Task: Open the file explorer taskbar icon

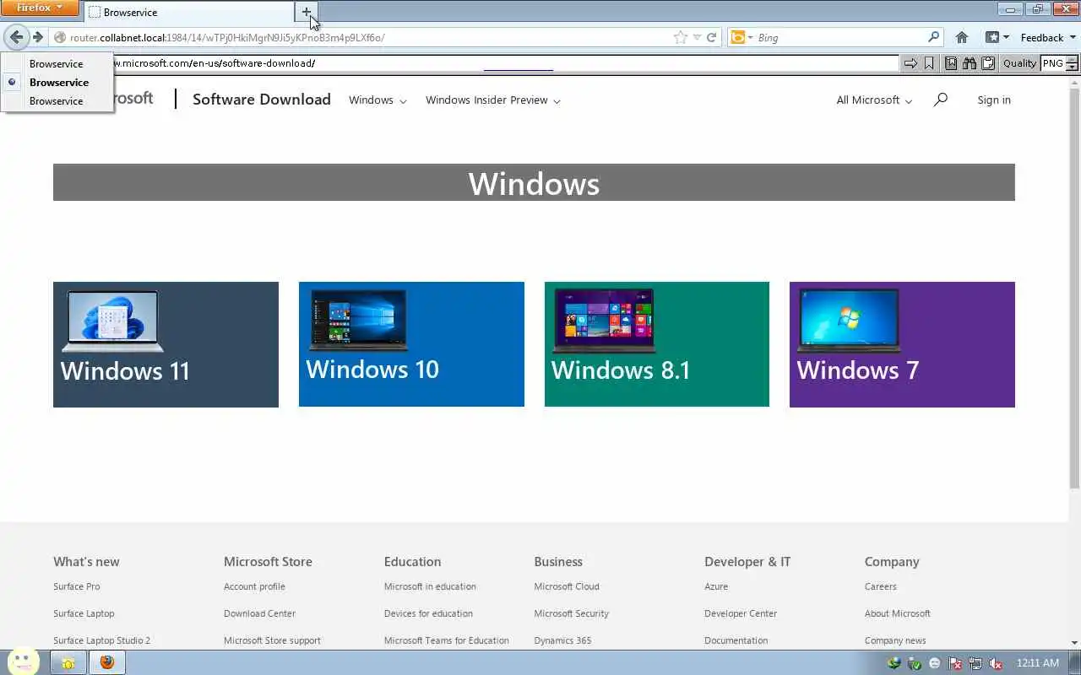Action: point(68,662)
